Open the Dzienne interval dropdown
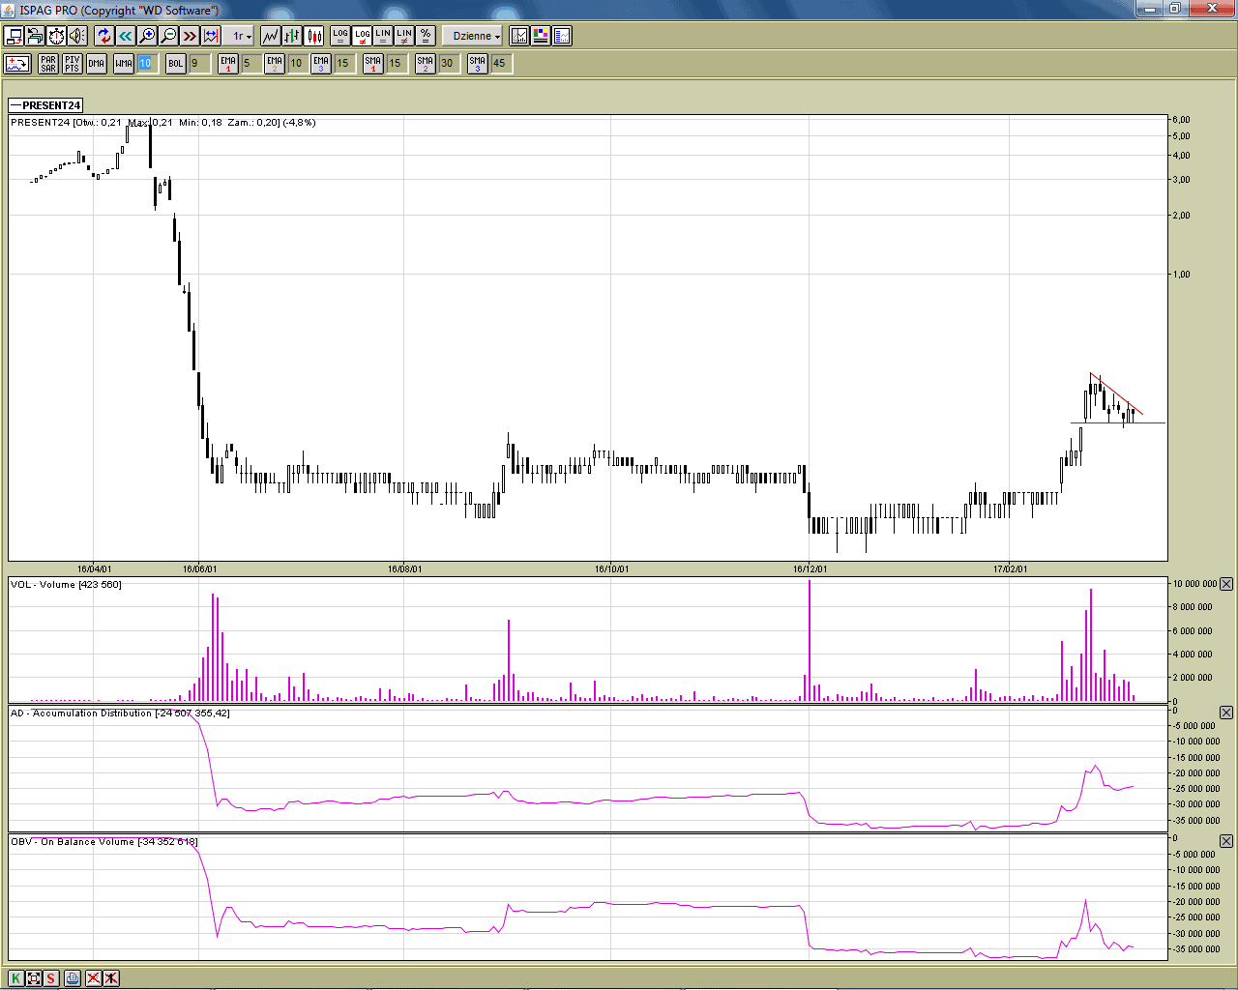 (x=474, y=36)
